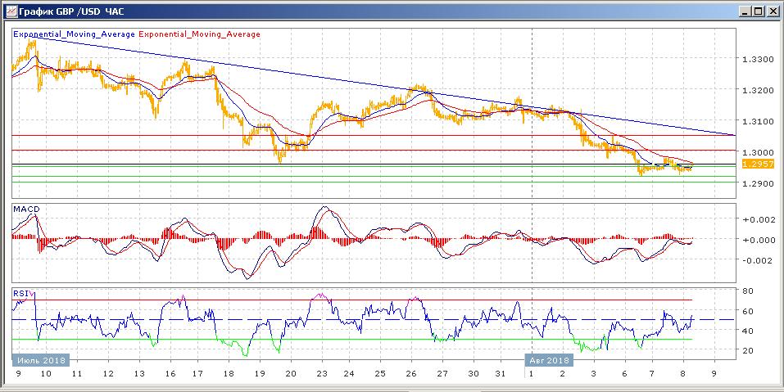784x392 pixels.
Task: Click the red Exponential_Moving_Average legend label
Action: 201,34
